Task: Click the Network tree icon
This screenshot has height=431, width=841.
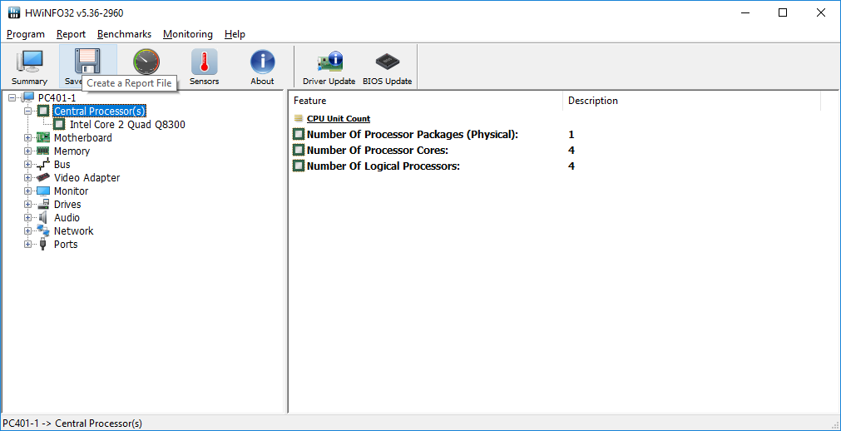Action: point(43,230)
